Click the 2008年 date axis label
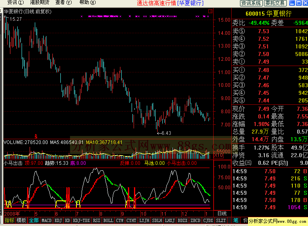The image size is (308, 226). tap(12, 214)
